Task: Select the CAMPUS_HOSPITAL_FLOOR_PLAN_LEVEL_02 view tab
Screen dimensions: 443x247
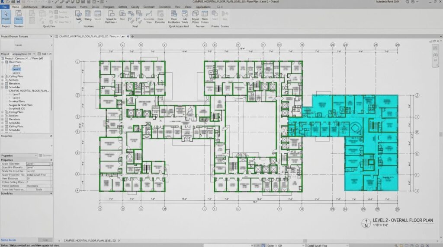Action: click(92, 36)
